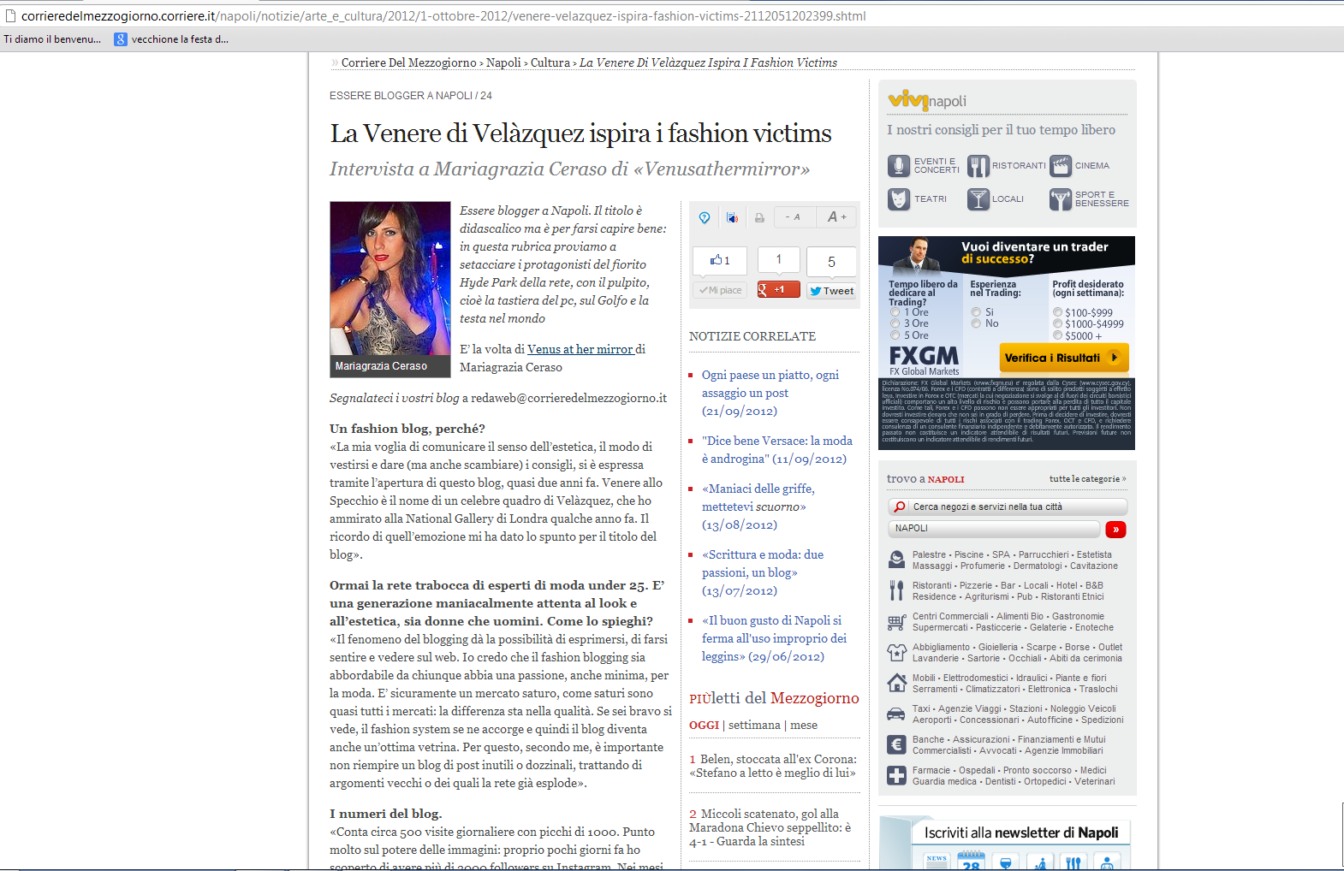The width and height of the screenshot is (1344, 871).
Task: Go to the Cultura breadcrumb link
Action: [x=550, y=62]
